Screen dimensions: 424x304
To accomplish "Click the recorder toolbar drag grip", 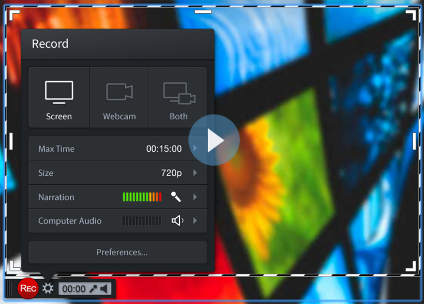I will [10, 288].
